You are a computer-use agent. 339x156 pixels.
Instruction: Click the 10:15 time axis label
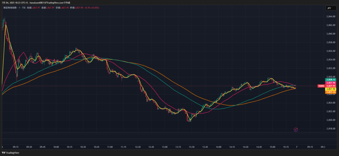click(70, 147)
